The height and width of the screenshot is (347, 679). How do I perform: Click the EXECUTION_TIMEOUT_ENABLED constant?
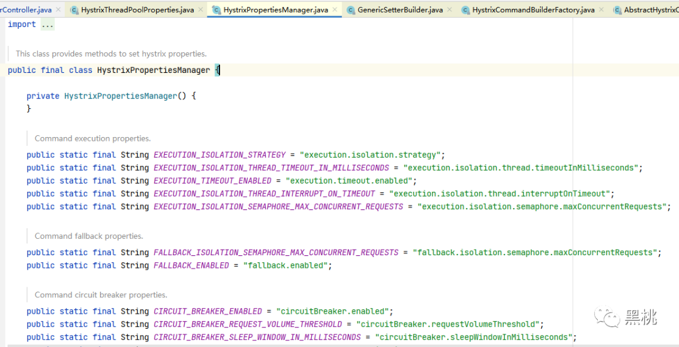click(x=213, y=181)
